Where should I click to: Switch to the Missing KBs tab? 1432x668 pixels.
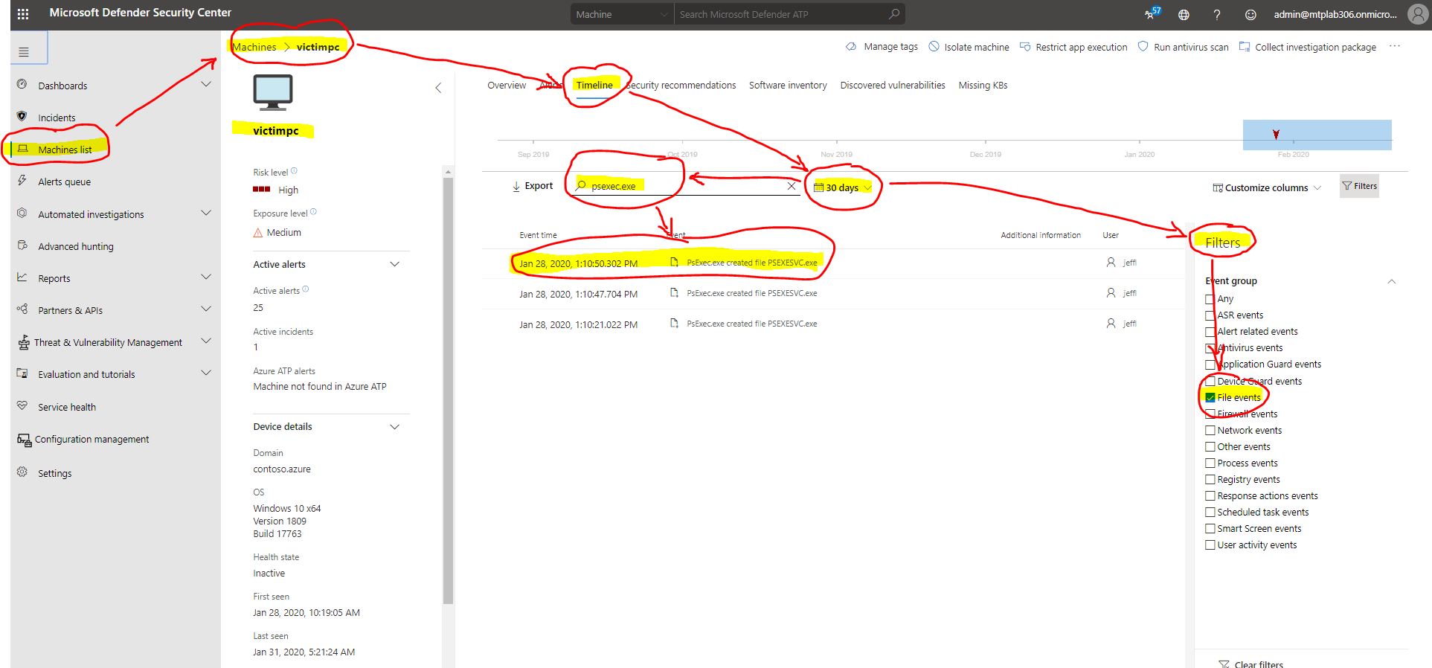coord(983,86)
